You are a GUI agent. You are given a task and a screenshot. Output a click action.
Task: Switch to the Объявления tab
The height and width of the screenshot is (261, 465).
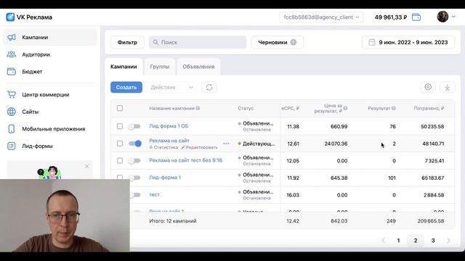click(198, 67)
